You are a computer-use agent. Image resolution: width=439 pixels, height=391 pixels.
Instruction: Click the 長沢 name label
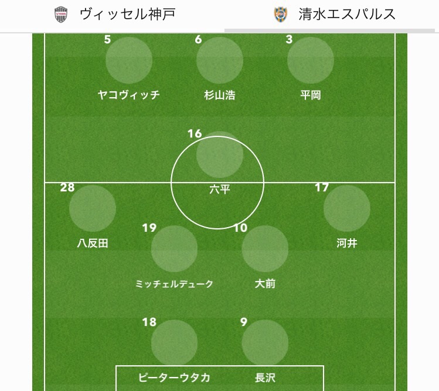[265, 378]
